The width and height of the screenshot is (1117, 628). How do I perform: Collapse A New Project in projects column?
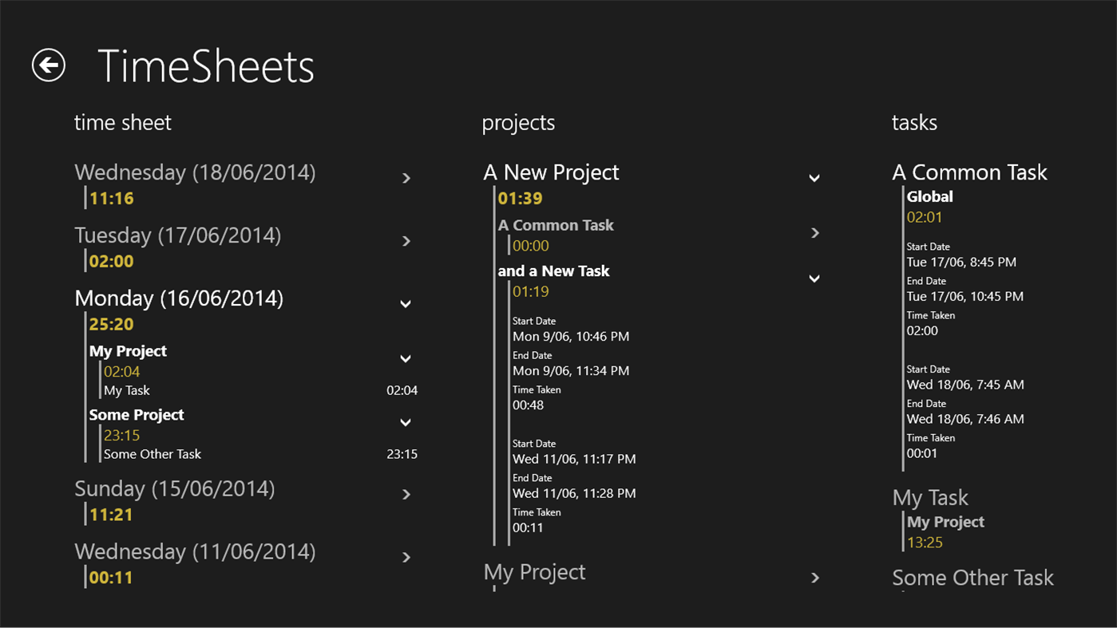coord(814,177)
